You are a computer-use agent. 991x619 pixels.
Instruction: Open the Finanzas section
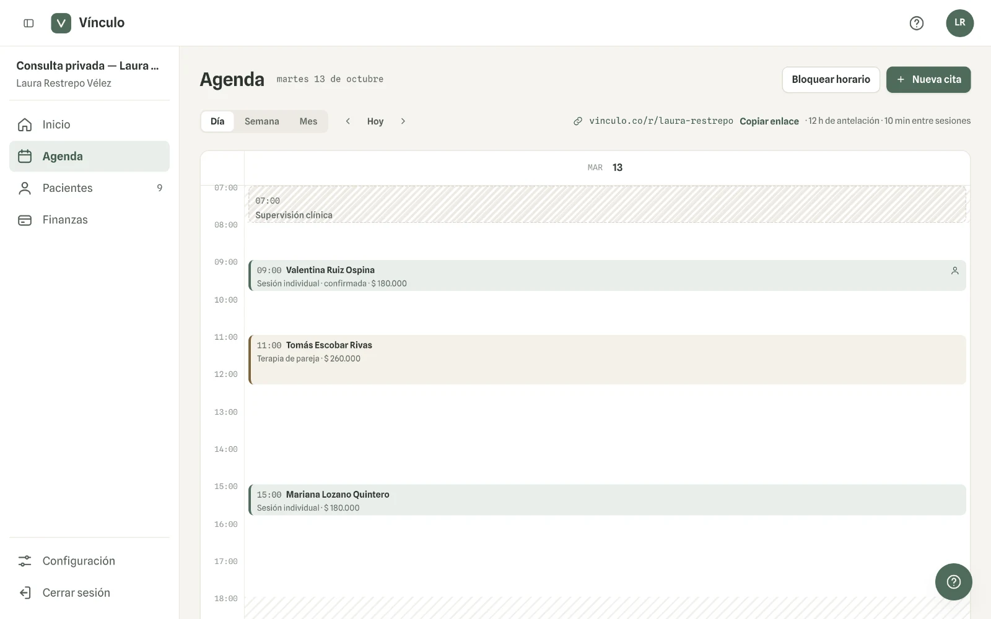[x=89, y=220]
